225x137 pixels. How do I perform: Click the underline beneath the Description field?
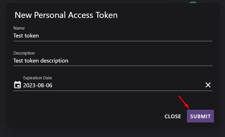(x=113, y=66)
